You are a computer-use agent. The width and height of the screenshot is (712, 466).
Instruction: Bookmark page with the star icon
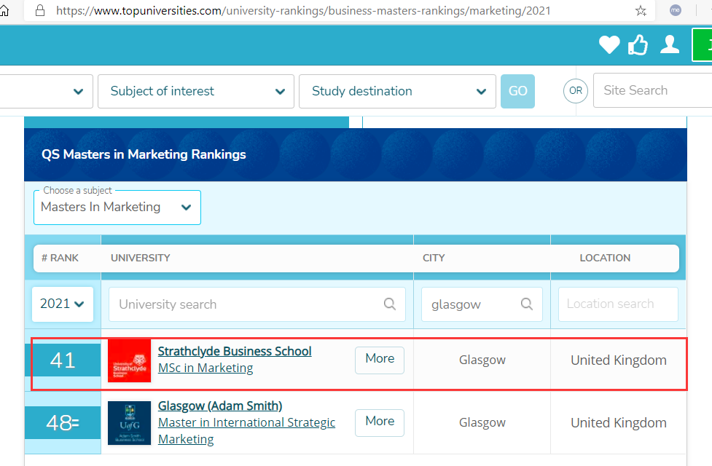coord(641,10)
